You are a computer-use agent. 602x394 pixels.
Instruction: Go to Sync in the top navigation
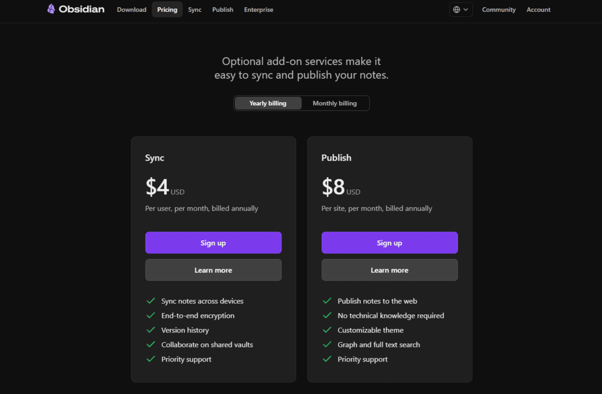pos(195,9)
